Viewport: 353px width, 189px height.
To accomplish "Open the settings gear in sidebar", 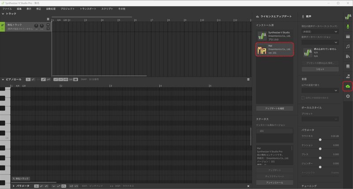I will pyautogui.click(x=348, y=96).
